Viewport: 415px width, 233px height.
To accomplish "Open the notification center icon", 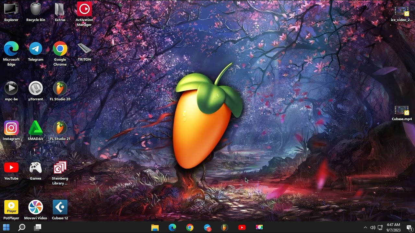I will coord(409,227).
